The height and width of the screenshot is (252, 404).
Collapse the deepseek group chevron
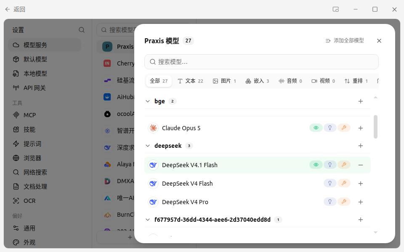click(148, 146)
